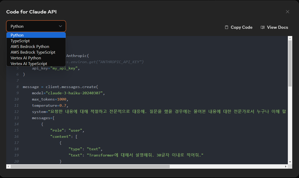The image size is (299, 178).
Task: Pick AWS Bedrock TypeScript option
Action: [36, 52]
